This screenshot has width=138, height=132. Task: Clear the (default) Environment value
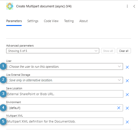[119, 108]
